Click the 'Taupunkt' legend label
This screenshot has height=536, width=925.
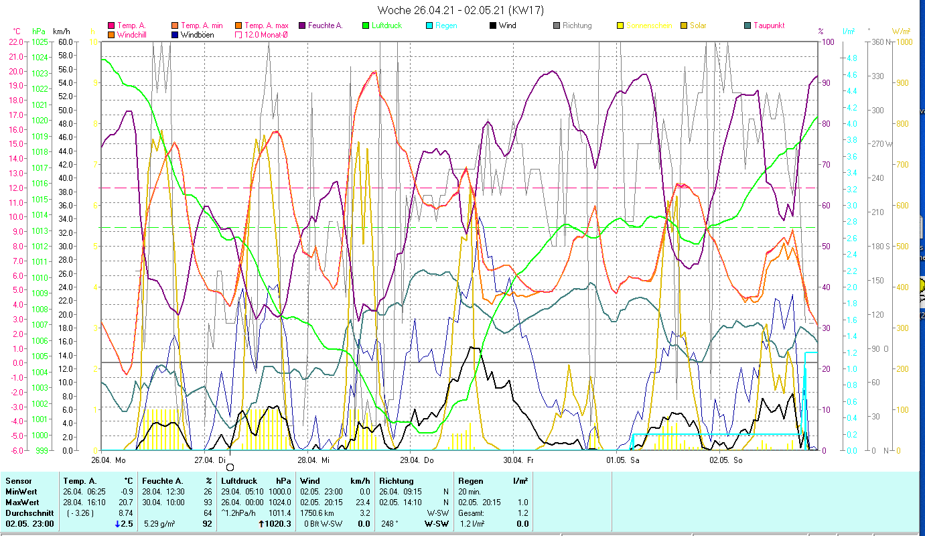click(x=769, y=25)
